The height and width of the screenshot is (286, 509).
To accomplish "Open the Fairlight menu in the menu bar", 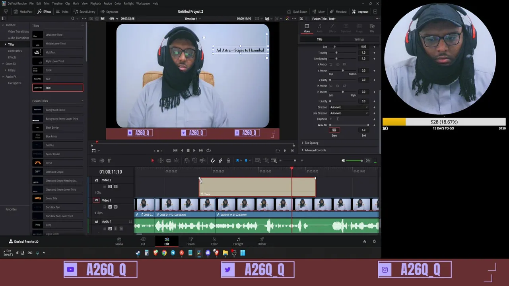I will pos(128,3).
